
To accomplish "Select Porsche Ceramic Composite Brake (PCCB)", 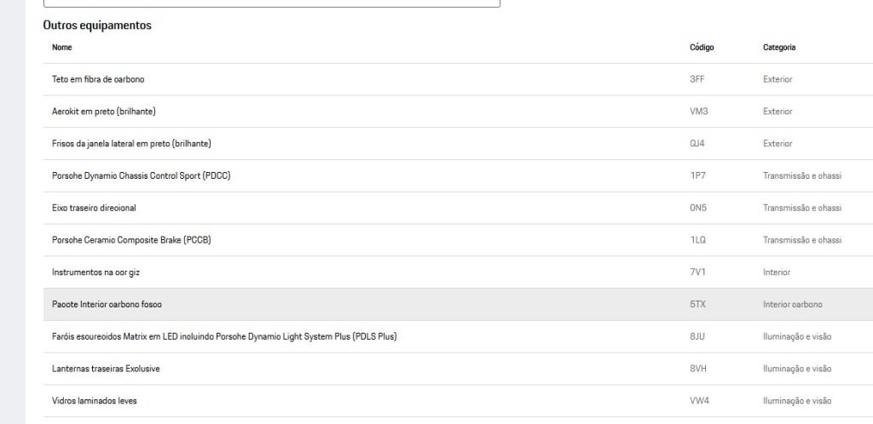I will 131,240.
